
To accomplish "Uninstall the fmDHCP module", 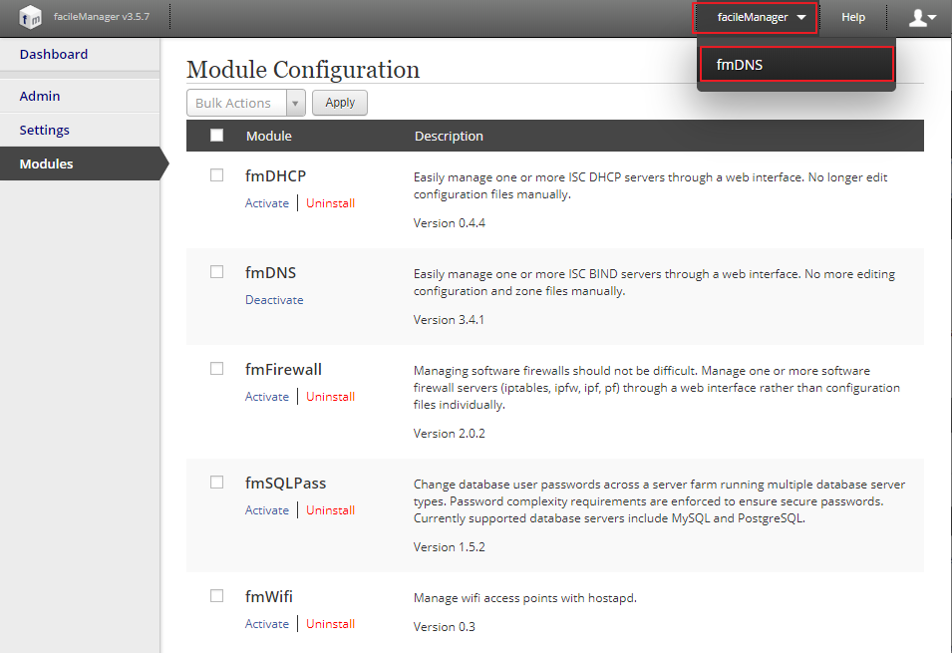I will (330, 203).
